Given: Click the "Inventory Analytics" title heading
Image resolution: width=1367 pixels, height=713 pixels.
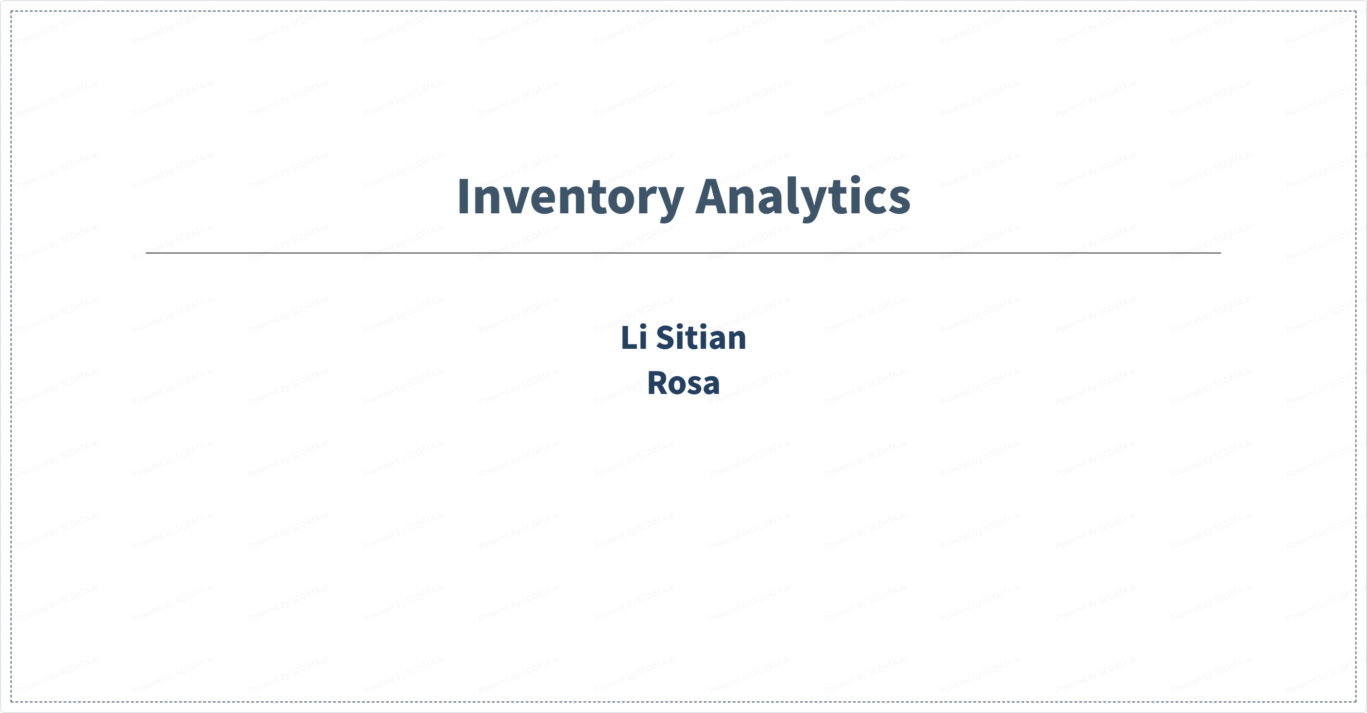Looking at the screenshot, I should 683,197.
